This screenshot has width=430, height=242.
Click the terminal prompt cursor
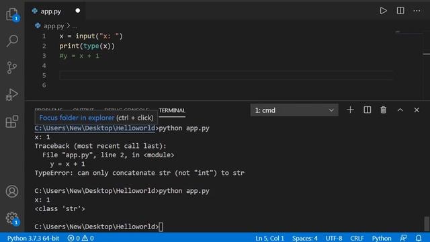coord(161,227)
